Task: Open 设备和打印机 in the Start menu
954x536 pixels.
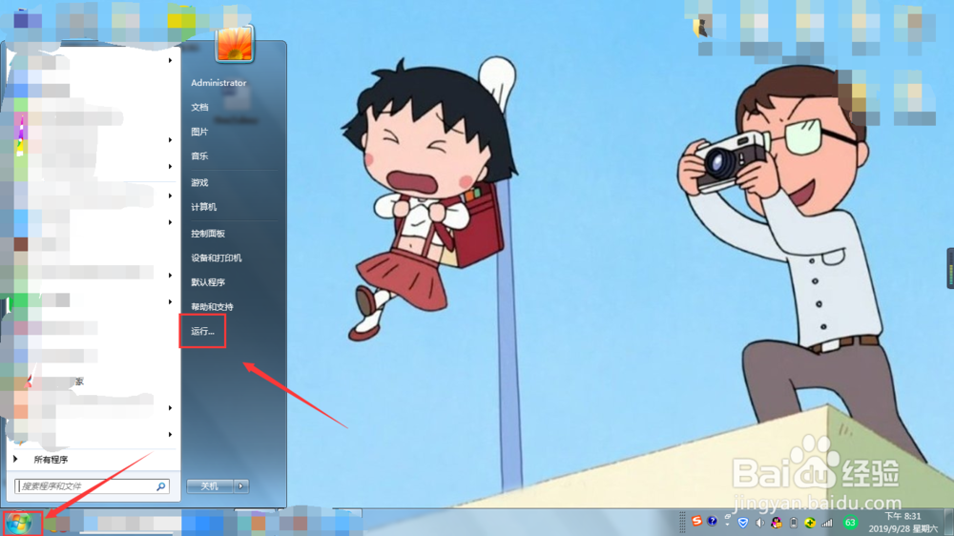Action: 217,258
